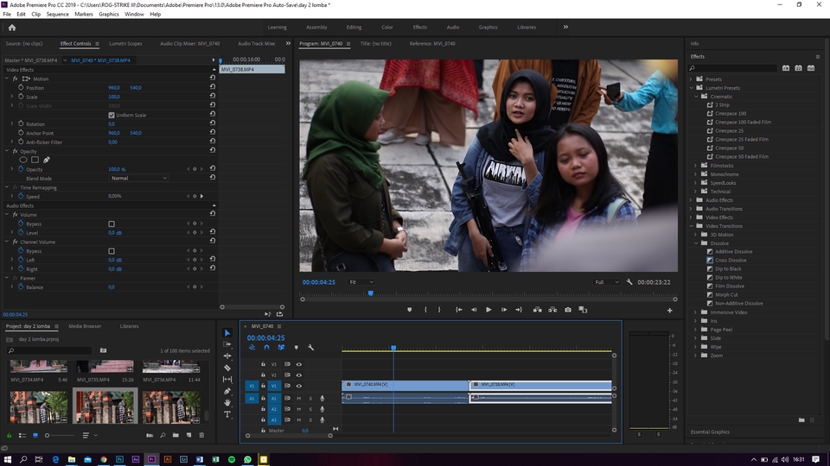Open Essential Graphics panel

coord(710,431)
